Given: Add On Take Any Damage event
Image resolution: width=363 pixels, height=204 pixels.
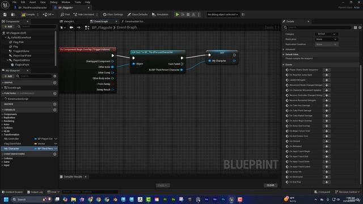Looking at the screenshot, I should pos(327,106).
